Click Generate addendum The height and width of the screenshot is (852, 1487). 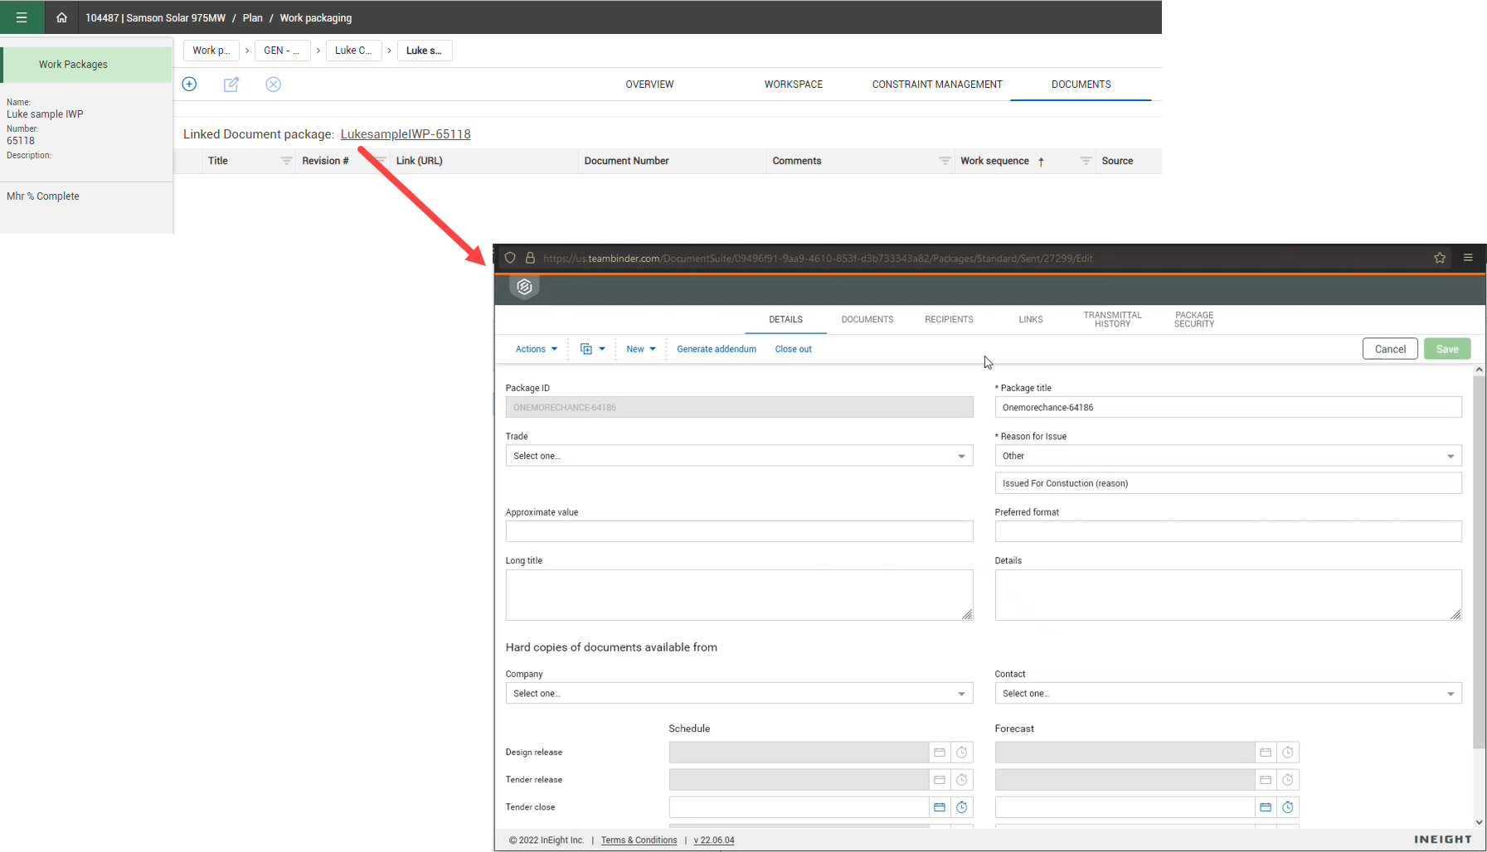point(716,349)
